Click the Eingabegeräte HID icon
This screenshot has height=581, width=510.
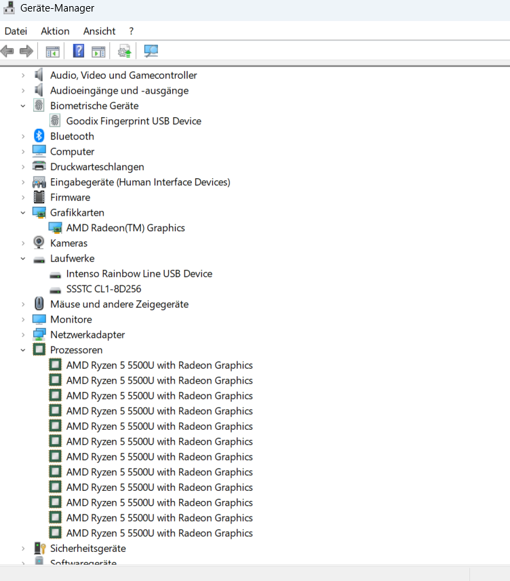tap(39, 182)
